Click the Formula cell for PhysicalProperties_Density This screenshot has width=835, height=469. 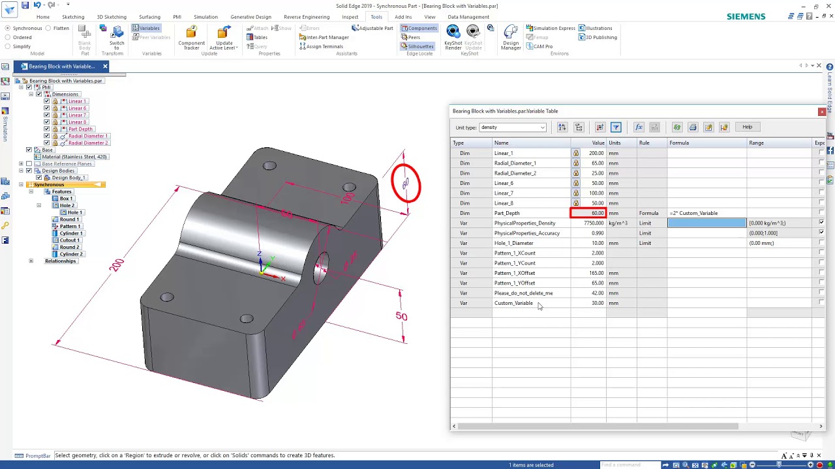706,223
